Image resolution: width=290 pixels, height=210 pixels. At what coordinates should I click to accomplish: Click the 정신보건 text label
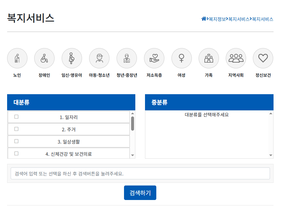point(263,75)
